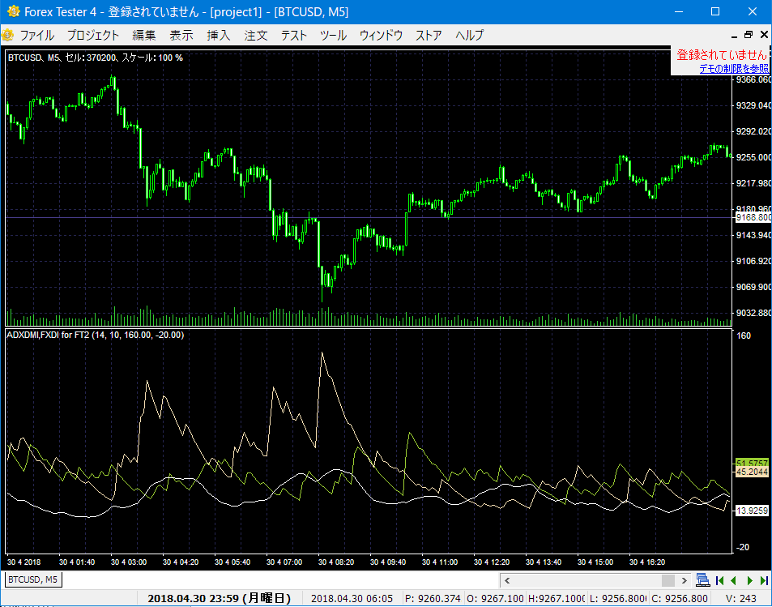772x607 pixels.
Task: Click the 2018.04.30 06:05 status time
Action: click(352, 599)
